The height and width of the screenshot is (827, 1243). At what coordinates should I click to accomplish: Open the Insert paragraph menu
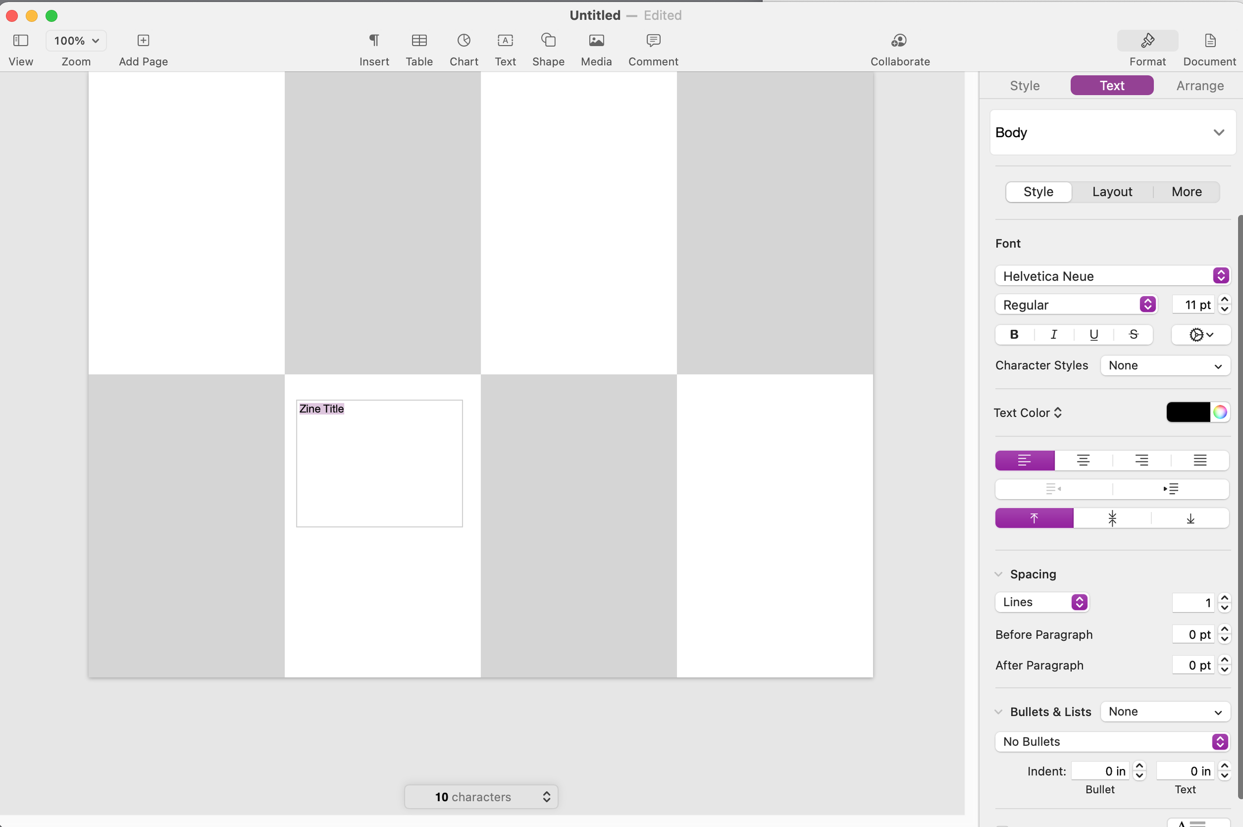(x=374, y=40)
